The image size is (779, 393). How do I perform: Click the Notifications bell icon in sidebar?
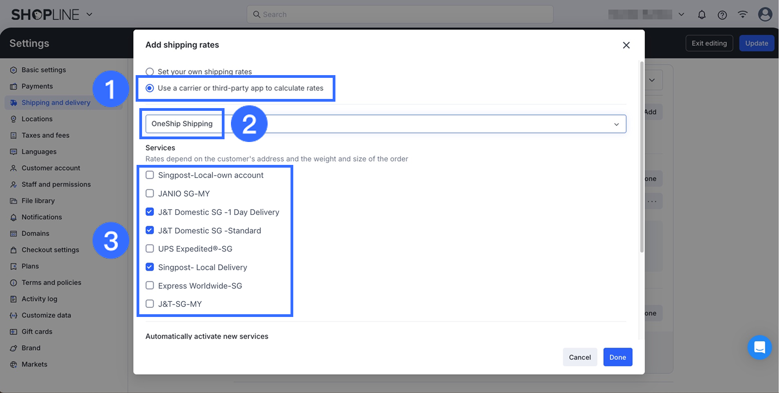13,217
